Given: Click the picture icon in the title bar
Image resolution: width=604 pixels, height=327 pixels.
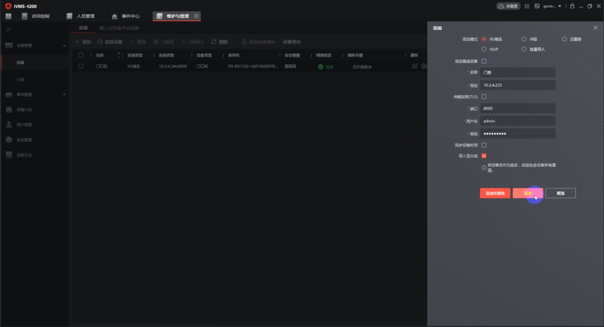Looking at the screenshot, I should click(537, 6).
